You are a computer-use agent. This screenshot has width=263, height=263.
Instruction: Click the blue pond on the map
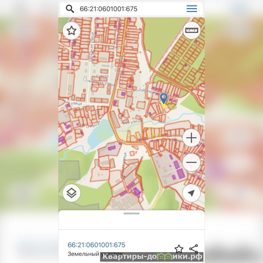pyautogui.click(x=99, y=134)
